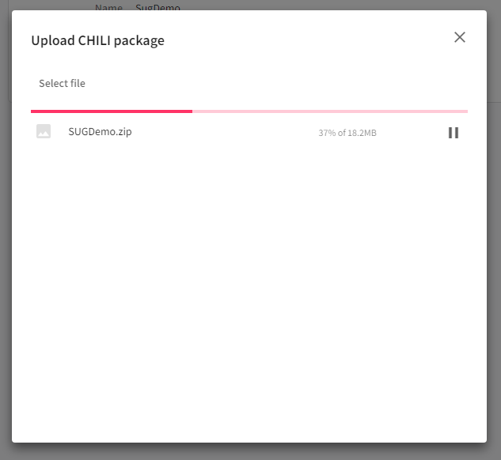
Task: Click the filled red part of progress bar
Action: point(111,111)
